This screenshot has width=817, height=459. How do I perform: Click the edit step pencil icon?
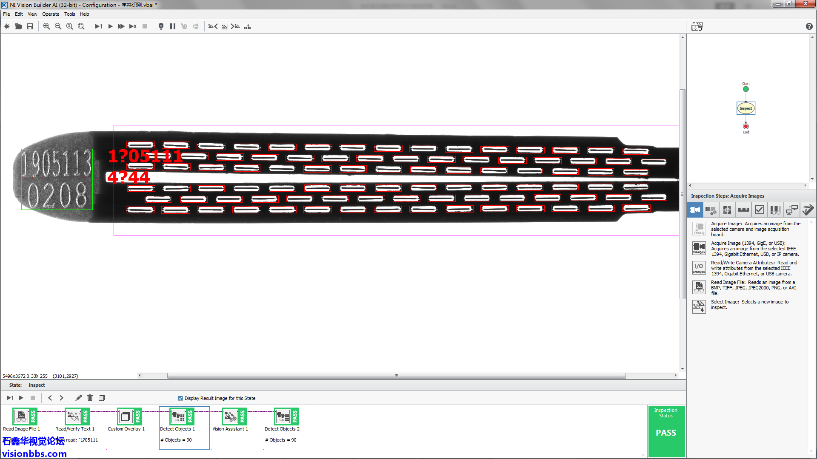click(78, 398)
